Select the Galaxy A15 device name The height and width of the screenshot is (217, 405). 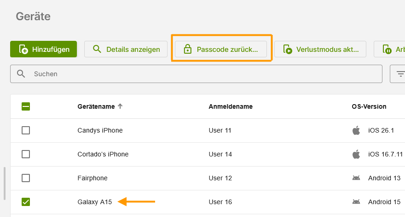94,202
